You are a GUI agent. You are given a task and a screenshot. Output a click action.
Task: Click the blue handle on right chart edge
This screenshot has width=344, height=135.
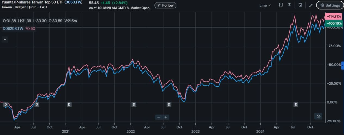click(343, 65)
